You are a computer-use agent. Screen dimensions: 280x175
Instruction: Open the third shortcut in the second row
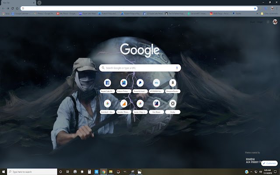(140, 107)
